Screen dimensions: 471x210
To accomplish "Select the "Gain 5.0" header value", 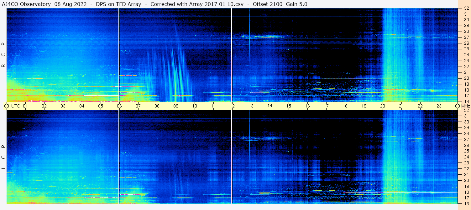I will pos(296,4).
